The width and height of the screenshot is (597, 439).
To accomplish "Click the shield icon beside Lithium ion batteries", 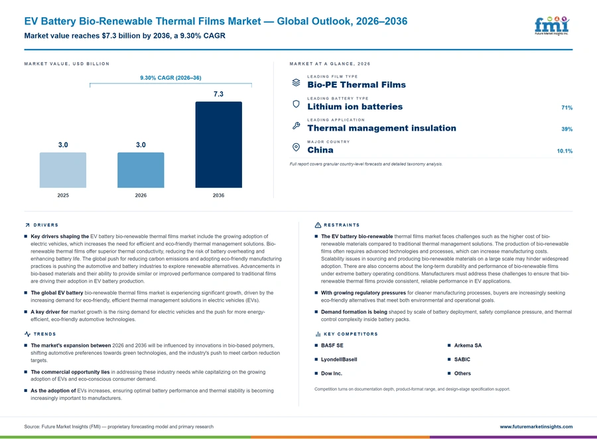I will (296, 104).
